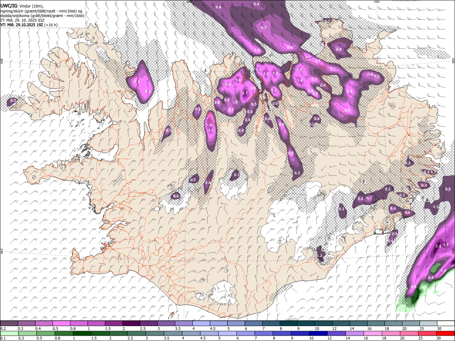Viewport: 455px width, 341px height.
Task: Click the '2.4' precipitation value offshore southeast
Action: click(438, 247)
